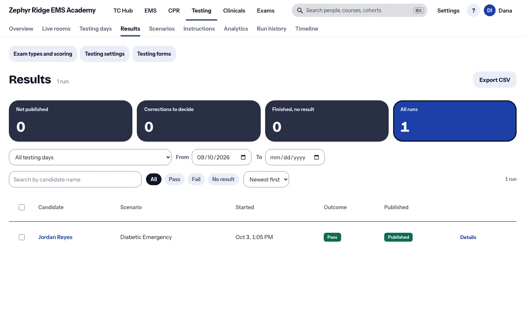Viewport: 531px width, 332px height.
Task: Open the Analytics tab
Action: point(236,29)
